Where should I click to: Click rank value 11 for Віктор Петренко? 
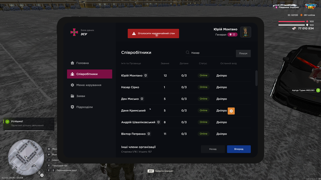(165, 134)
